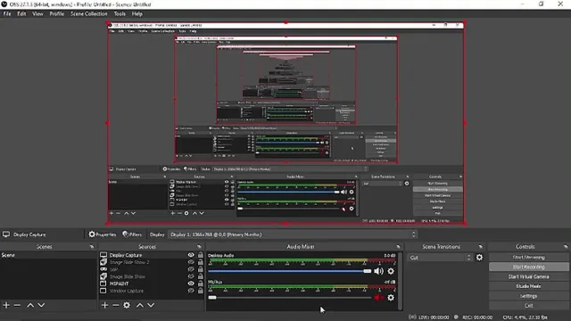Toggle lock on Display Capture source
The width and height of the screenshot is (571, 321).
200,255
